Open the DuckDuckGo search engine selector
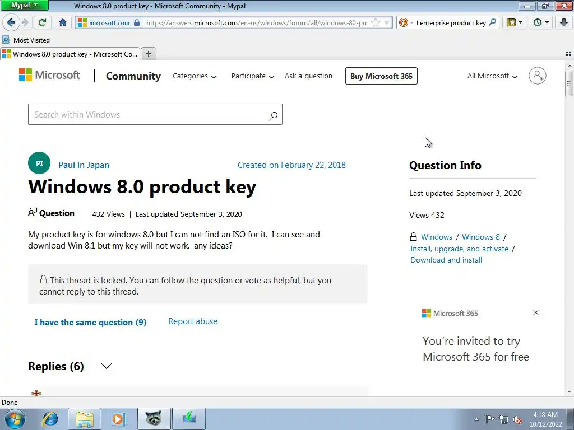 [406, 22]
